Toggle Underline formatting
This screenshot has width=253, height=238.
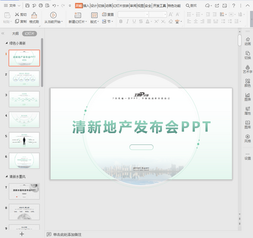(134, 22)
